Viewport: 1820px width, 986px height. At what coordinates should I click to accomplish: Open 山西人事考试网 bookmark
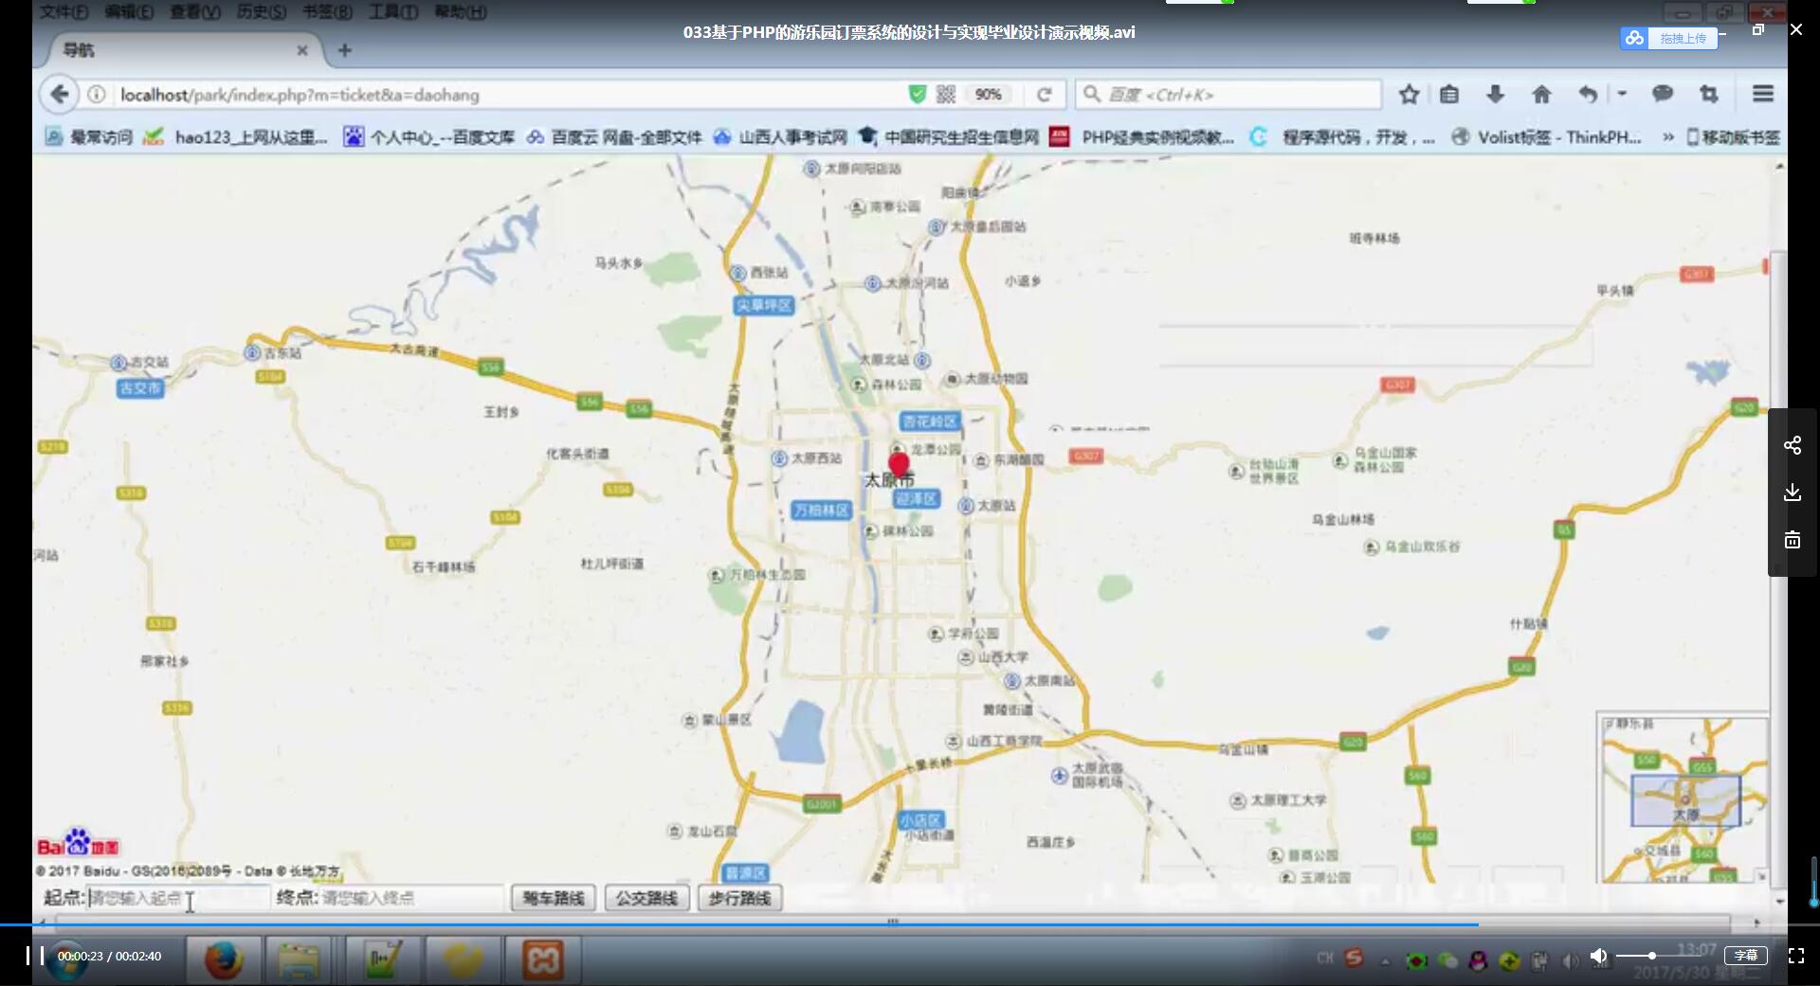(780, 137)
